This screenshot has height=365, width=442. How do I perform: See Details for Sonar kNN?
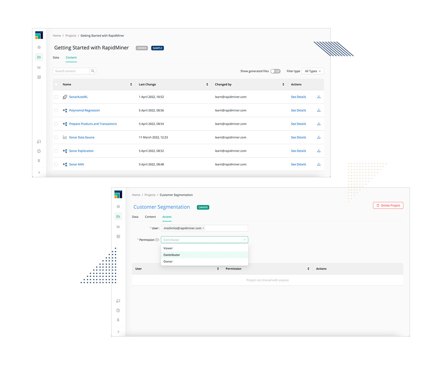(x=298, y=164)
